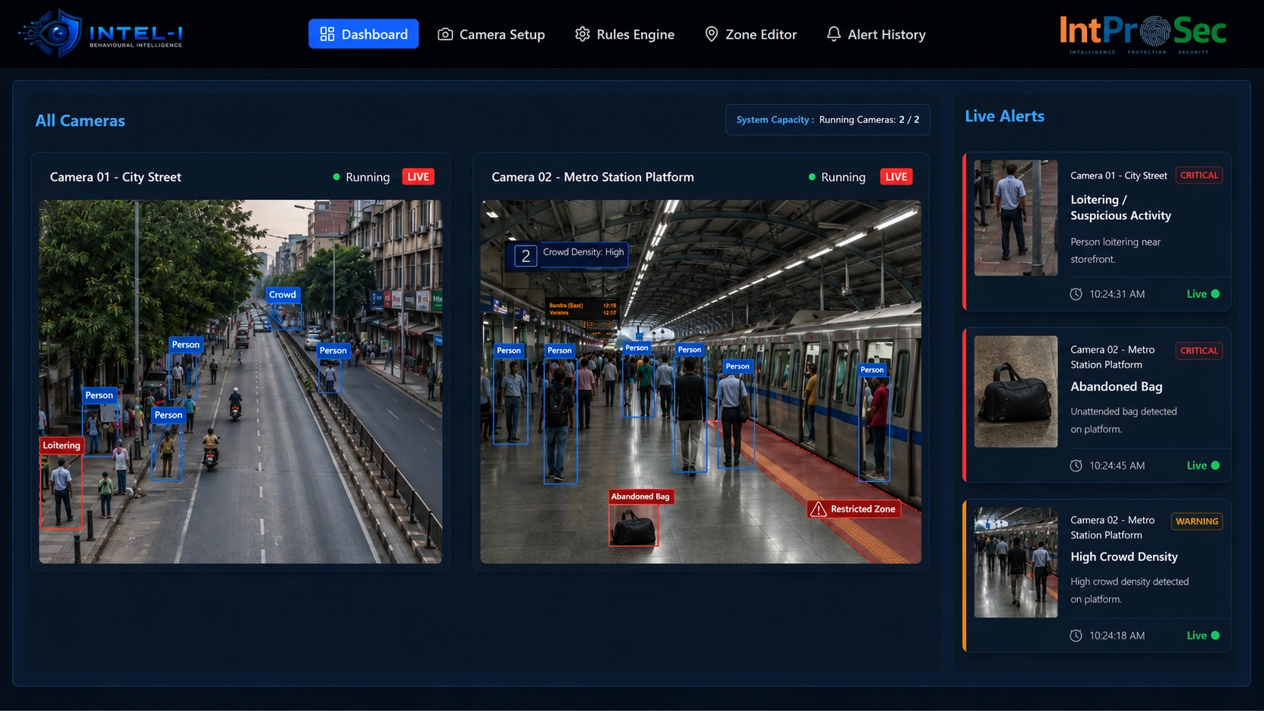Click the WARNING badge on High Crowd Density alert
Image resolution: width=1264 pixels, height=711 pixels.
click(x=1197, y=521)
